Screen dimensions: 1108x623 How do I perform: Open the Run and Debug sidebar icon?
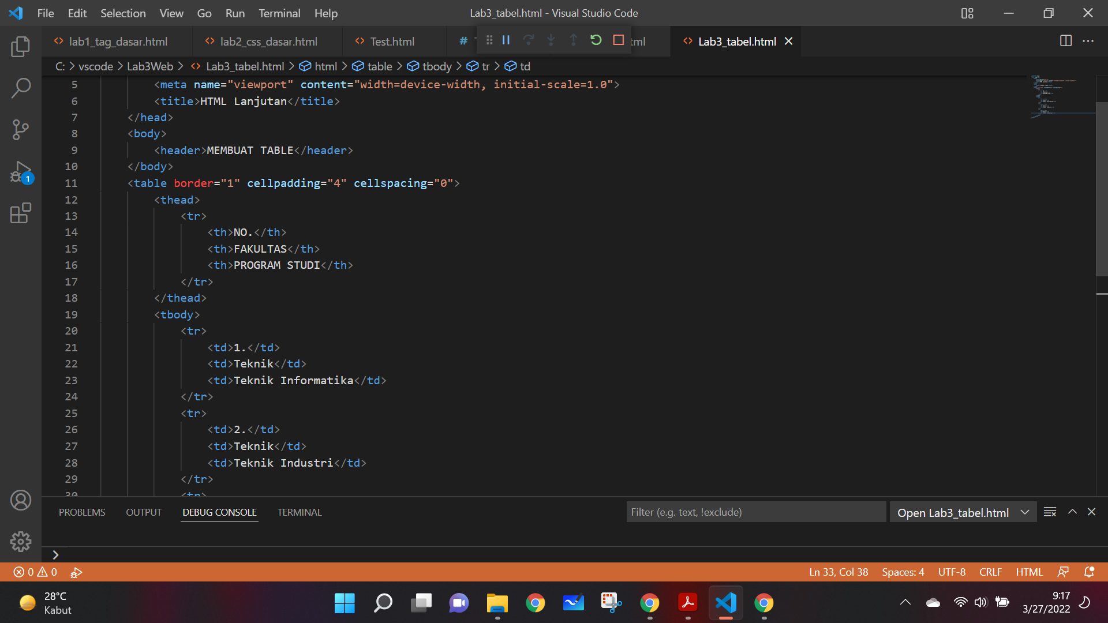click(x=21, y=171)
